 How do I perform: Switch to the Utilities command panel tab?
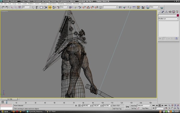(177, 12)
